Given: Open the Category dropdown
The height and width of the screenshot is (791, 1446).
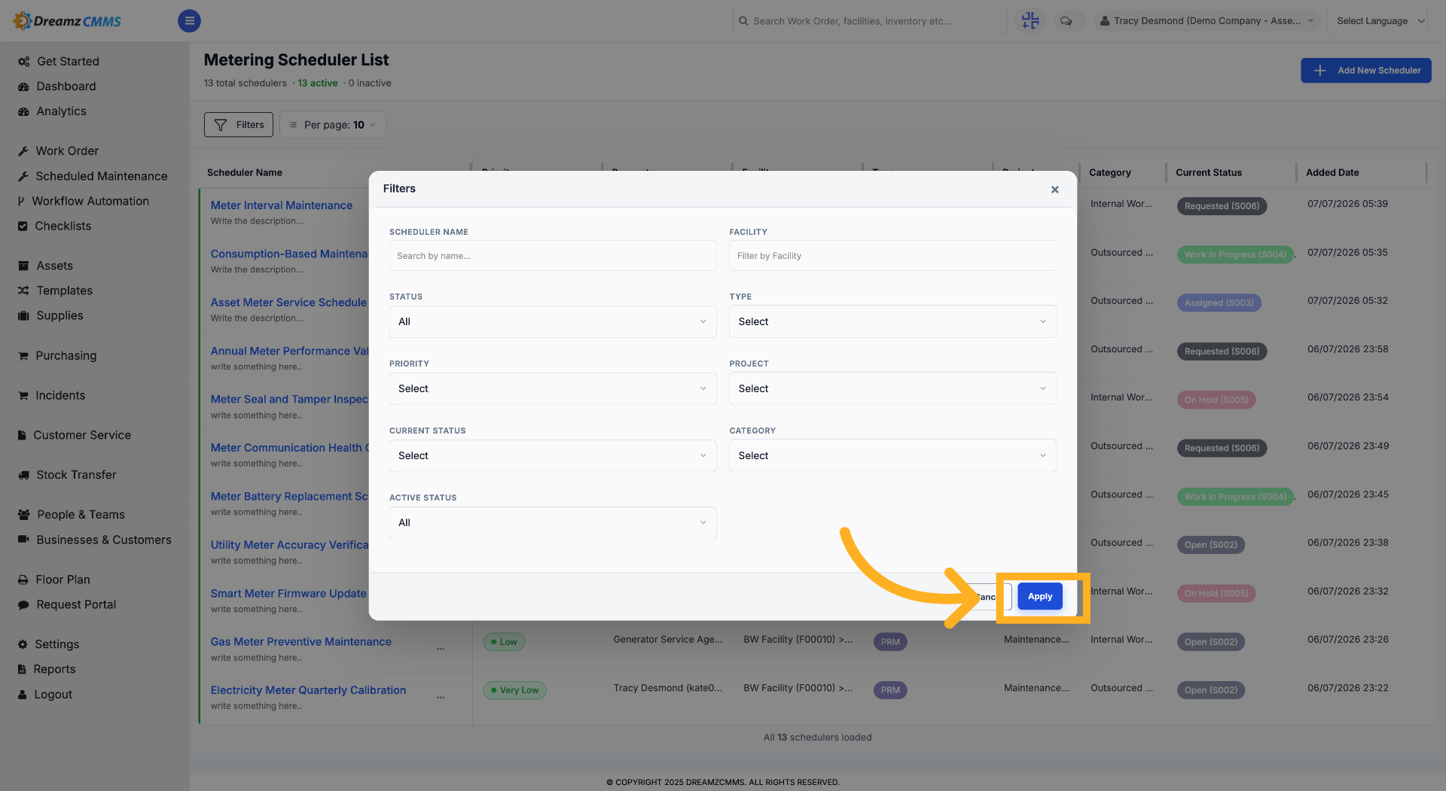Looking at the screenshot, I should click(892, 455).
